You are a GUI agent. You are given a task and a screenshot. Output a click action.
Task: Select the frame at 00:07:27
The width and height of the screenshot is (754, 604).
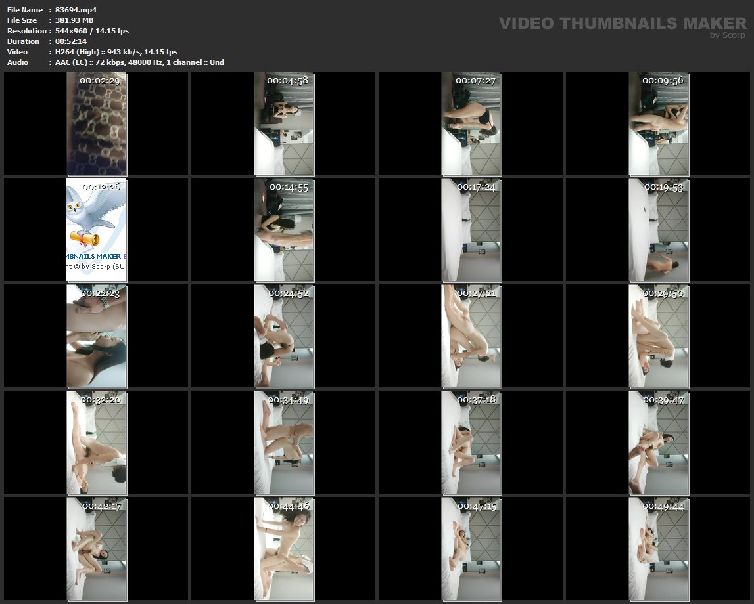pos(471,123)
